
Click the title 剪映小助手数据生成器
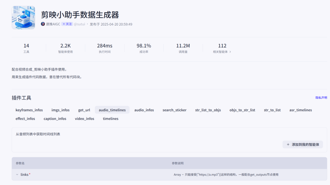pos(80,15)
